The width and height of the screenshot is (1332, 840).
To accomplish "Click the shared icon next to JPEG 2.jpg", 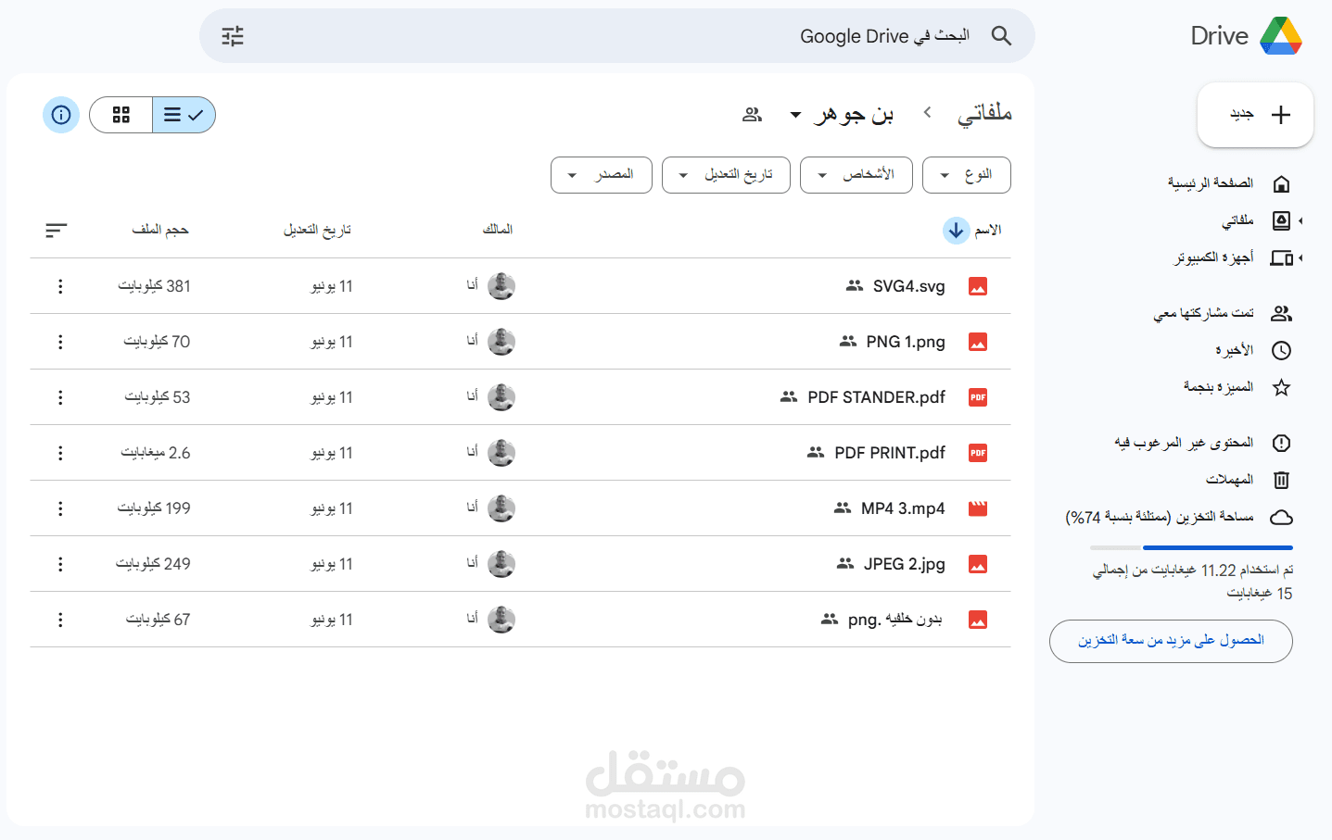I will point(845,564).
